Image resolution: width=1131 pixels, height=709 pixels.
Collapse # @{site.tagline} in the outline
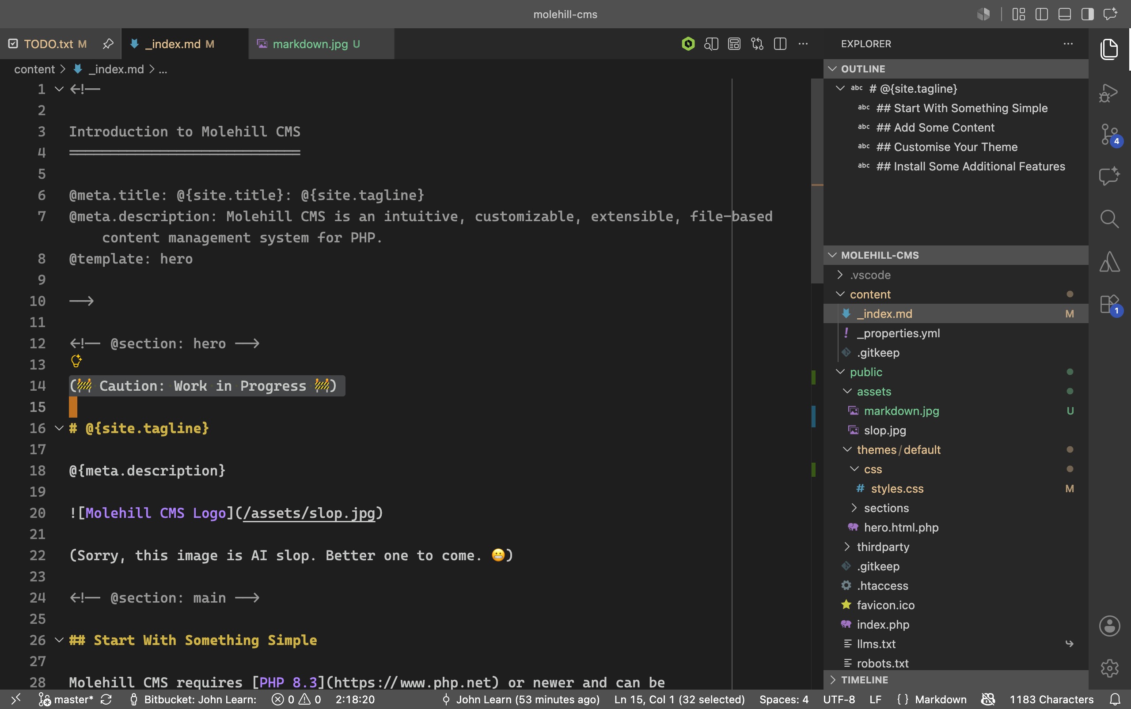click(x=840, y=88)
